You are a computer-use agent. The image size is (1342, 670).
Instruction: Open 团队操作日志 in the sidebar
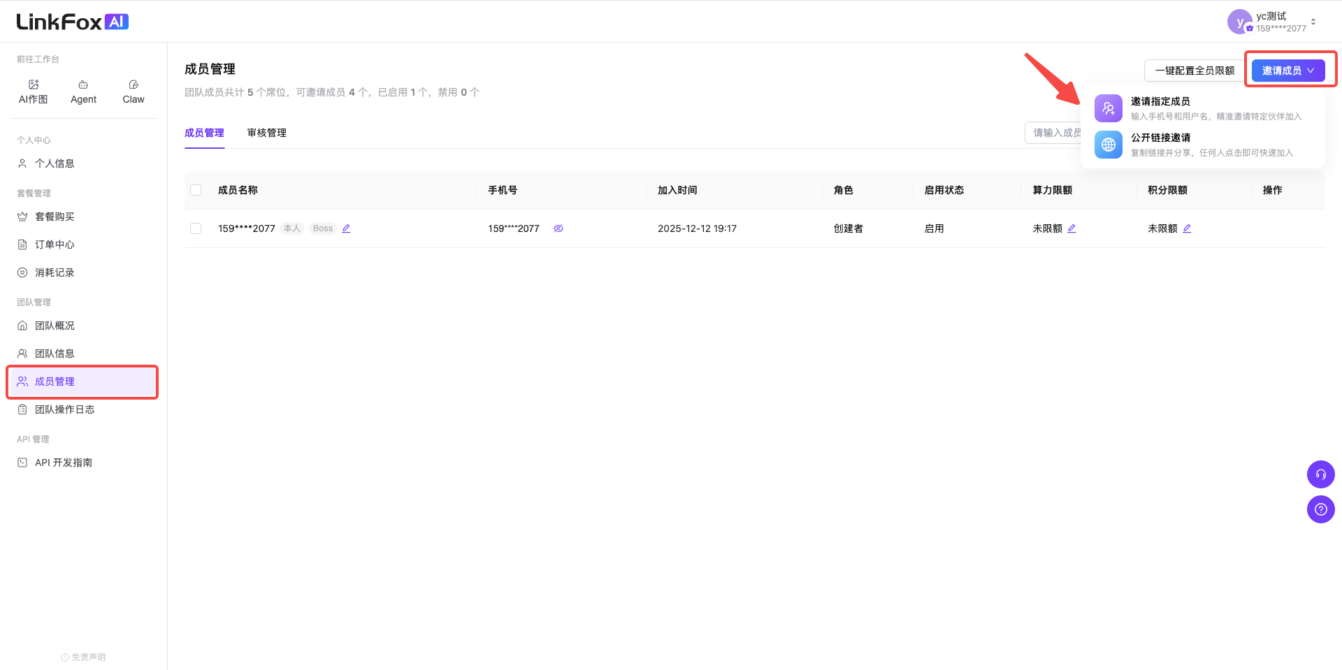pyautogui.click(x=82, y=409)
